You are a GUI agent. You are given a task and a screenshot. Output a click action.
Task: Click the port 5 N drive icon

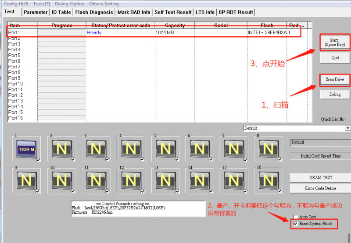pyautogui.click(x=166, y=149)
